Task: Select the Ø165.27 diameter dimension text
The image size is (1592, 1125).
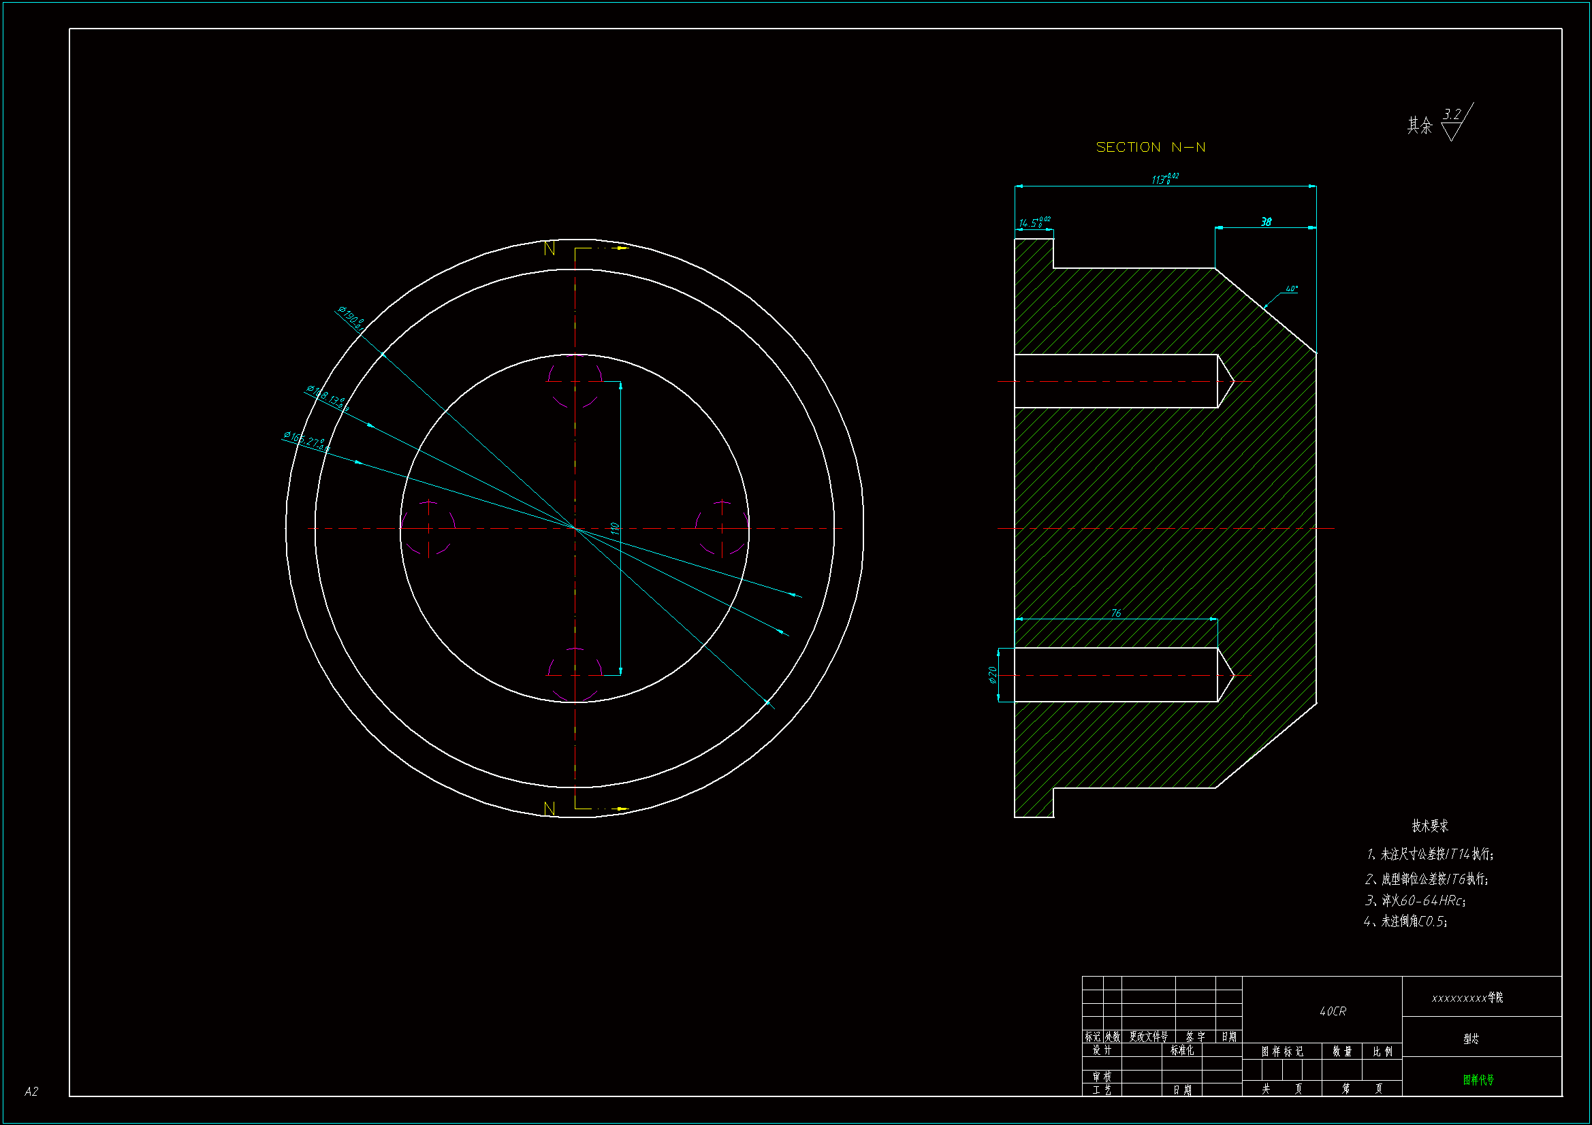Action: pyautogui.click(x=306, y=442)
